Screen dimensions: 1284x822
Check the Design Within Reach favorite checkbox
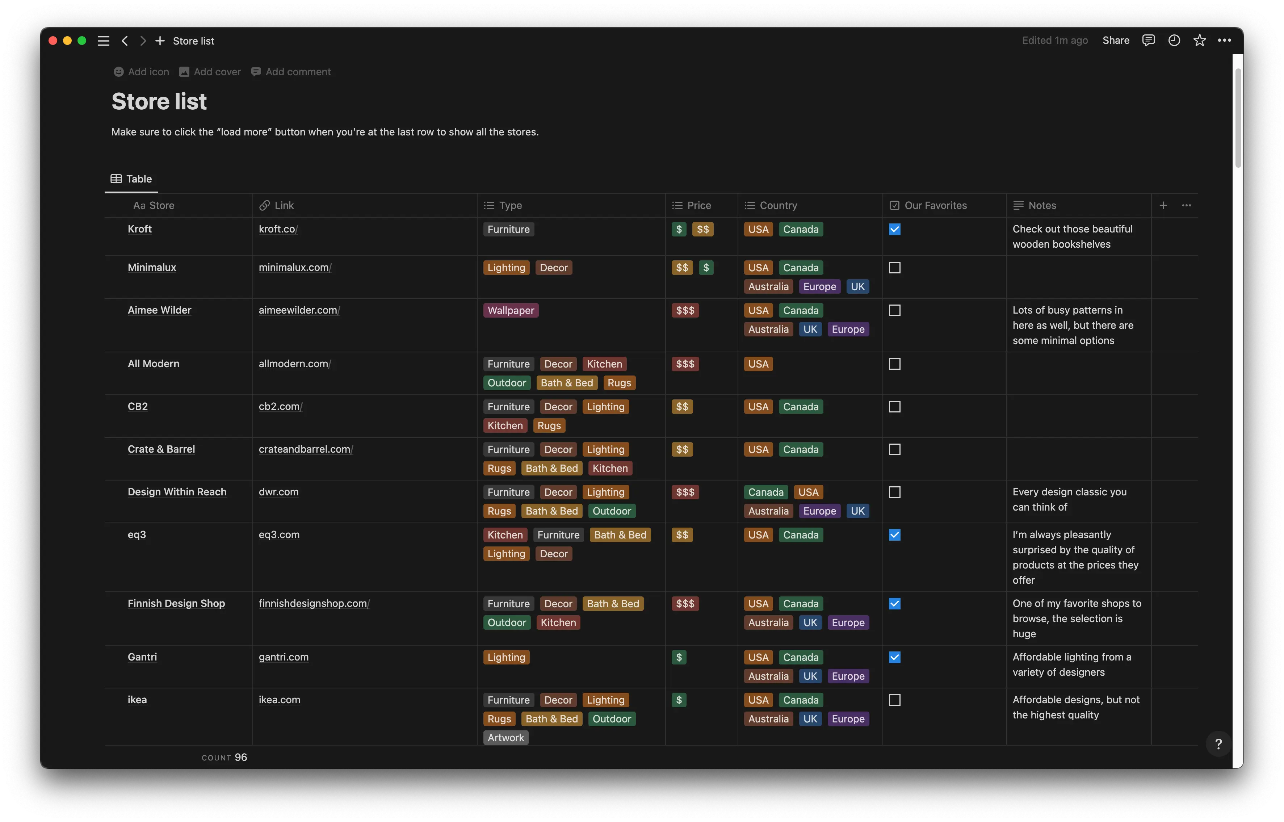tap(895, 492)
